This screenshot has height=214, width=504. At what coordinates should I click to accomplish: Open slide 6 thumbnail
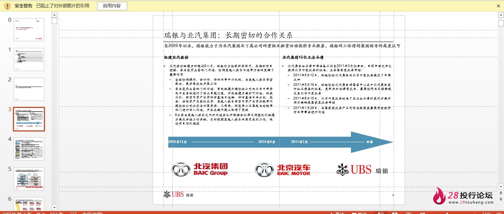click(x=29, y=204)
